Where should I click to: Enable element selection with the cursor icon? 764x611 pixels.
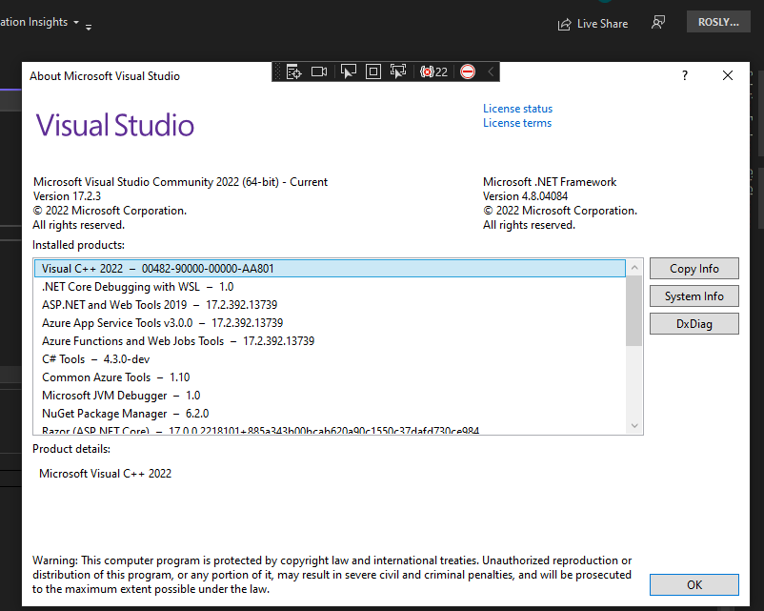pyautogui.click(x=348, y=71)
